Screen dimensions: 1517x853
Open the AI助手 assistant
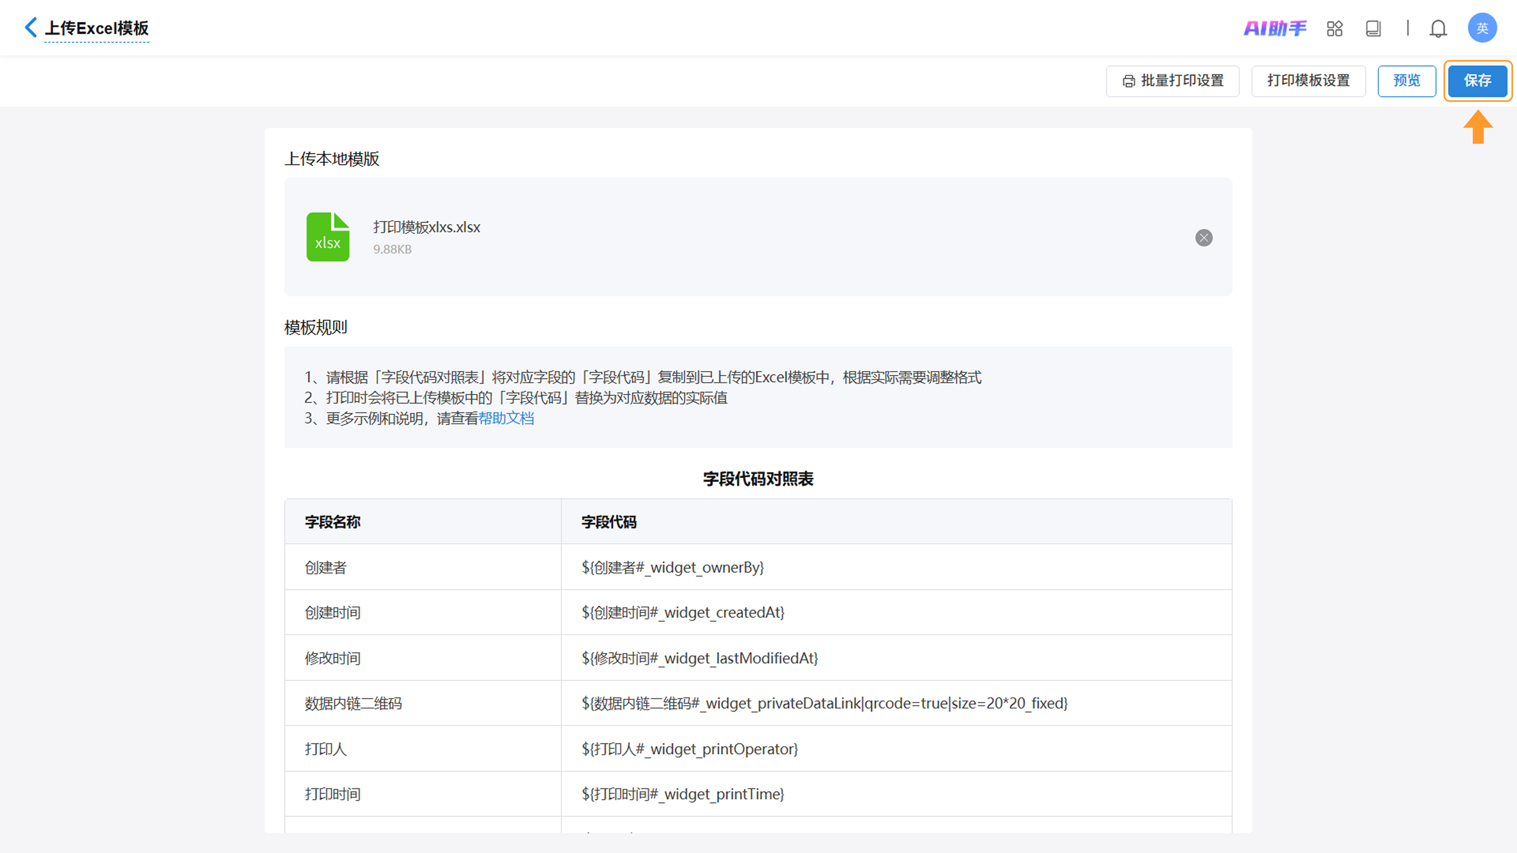click(x=1274, y=28)
